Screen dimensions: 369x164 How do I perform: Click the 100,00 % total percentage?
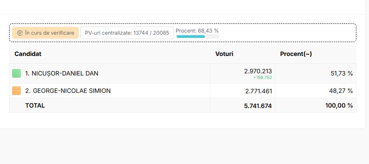pyautogui.click(x=339, y=106)
